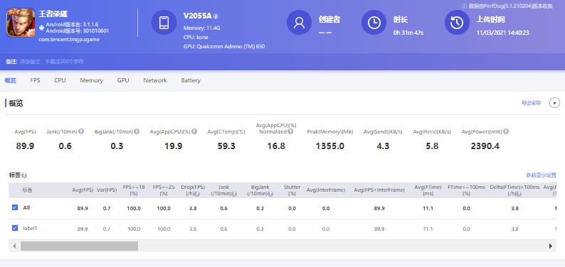This screenshot has height=267, width=565.
Task: Open help icon for Avg(AppCPU)[%]
Action: [x=194, y=131]
